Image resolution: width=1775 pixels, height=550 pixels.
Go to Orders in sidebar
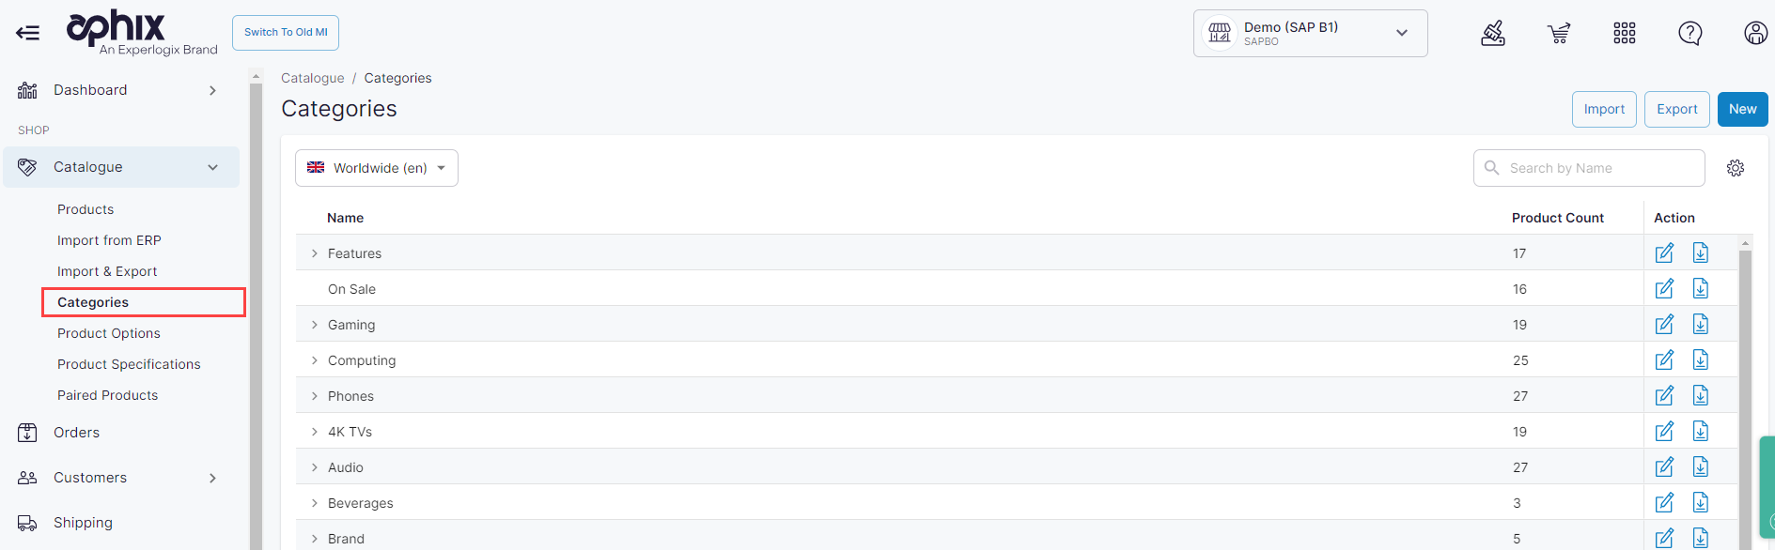[x=76, y=433]
